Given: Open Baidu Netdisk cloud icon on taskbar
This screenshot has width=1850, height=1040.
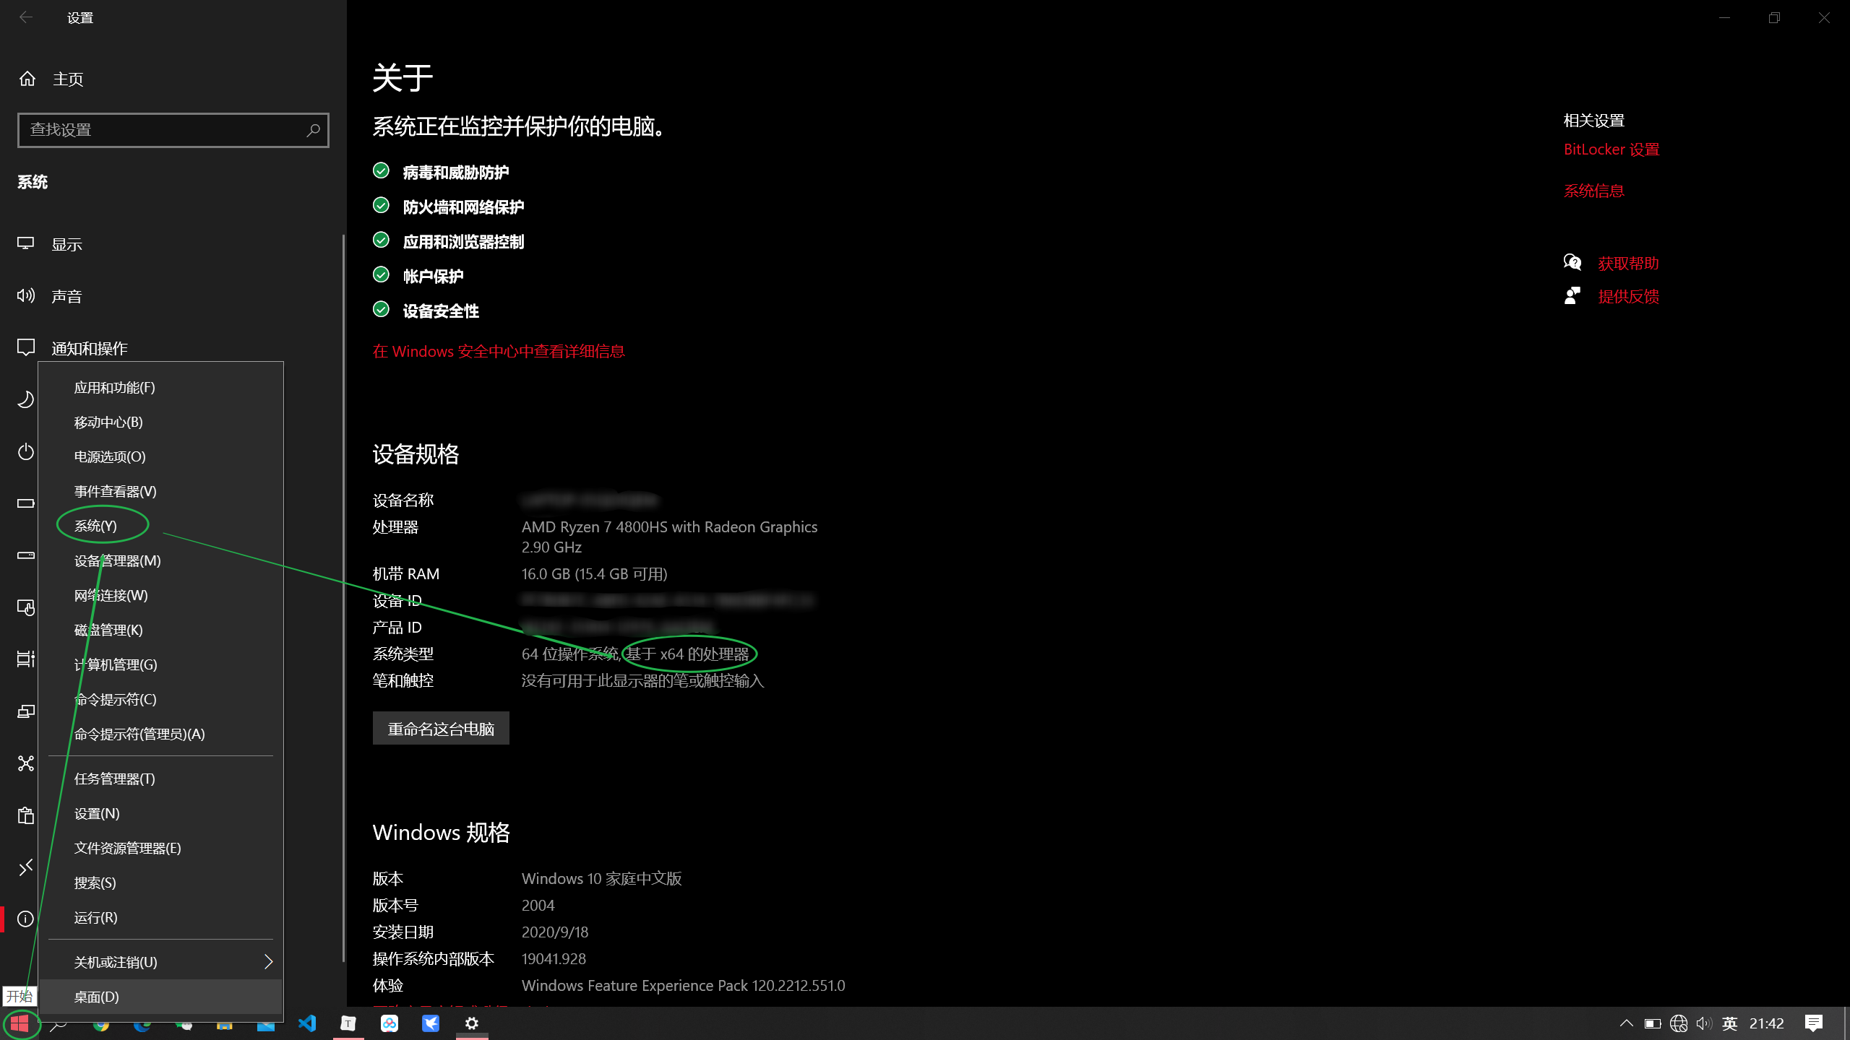Looking at the screenshot, I should 390,1023.
